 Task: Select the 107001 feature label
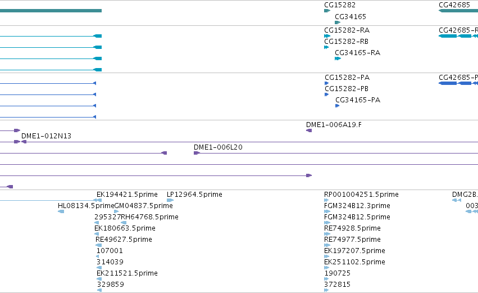(110, 251)
